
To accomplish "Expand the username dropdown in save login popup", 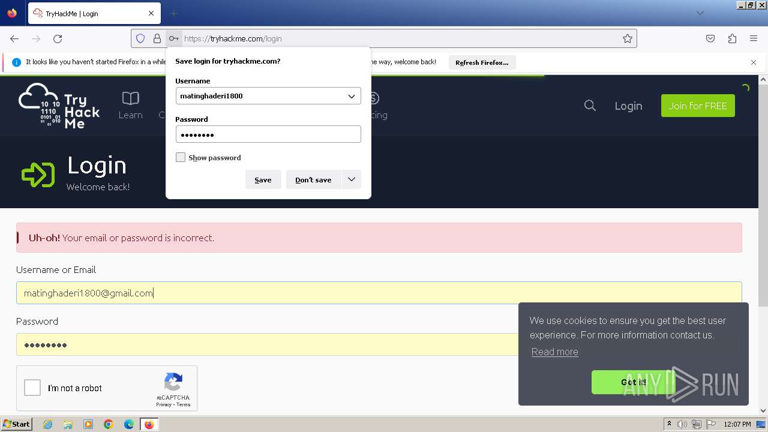I will (x=352, y=96).
